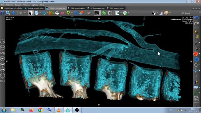The image size is (201, 113).
Task: Set view to LL orientation
Action: 3,75
